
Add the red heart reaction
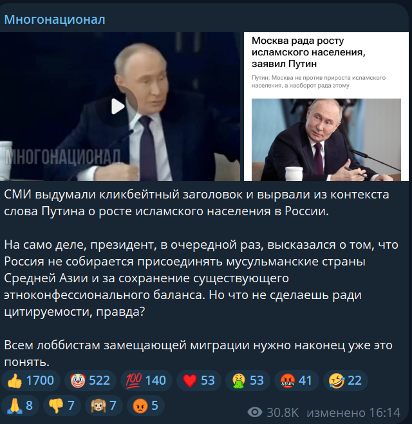point(199,380)
